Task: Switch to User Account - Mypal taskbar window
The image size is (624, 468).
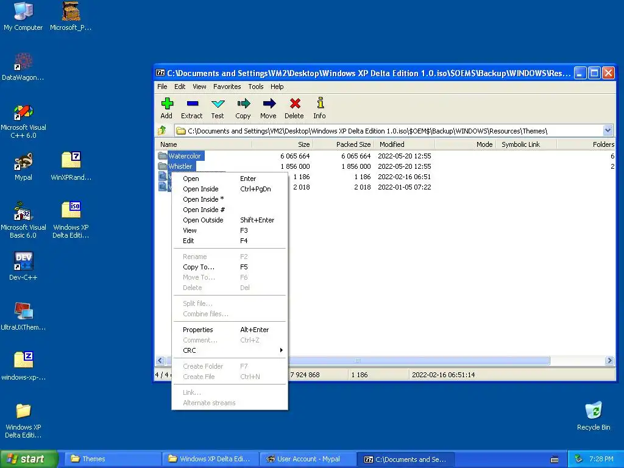Action: (x=308, y=459)
